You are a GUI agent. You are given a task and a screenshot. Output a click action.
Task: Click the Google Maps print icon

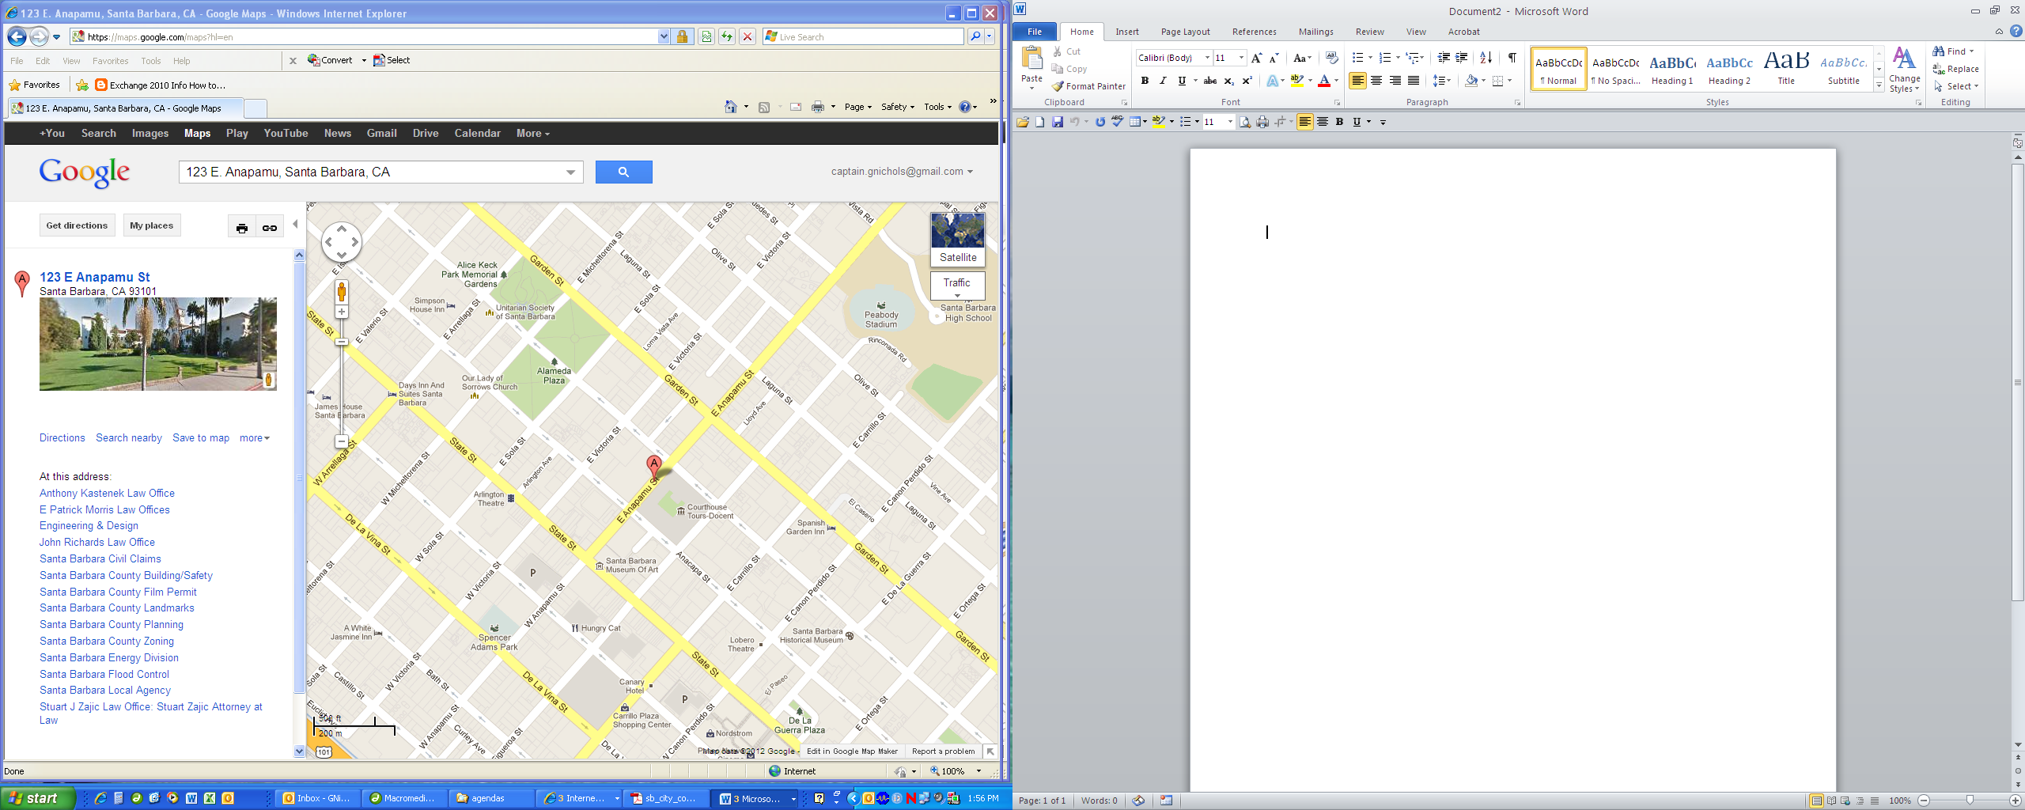click(x=242, y=228)
